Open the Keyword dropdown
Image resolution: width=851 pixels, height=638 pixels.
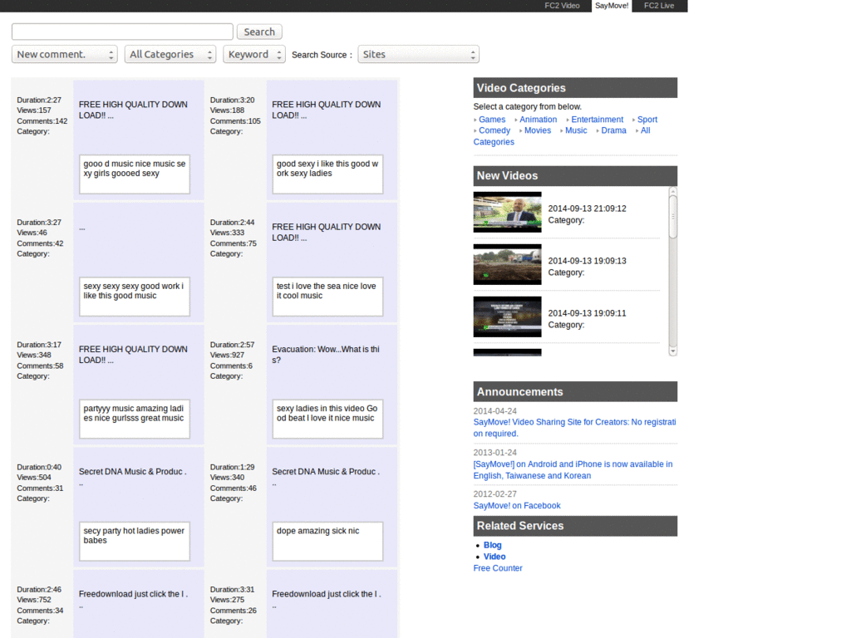pyautogui.click(x=253, y=54)
